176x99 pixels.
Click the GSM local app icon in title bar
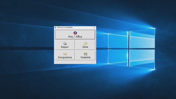(x=55, y=27)
